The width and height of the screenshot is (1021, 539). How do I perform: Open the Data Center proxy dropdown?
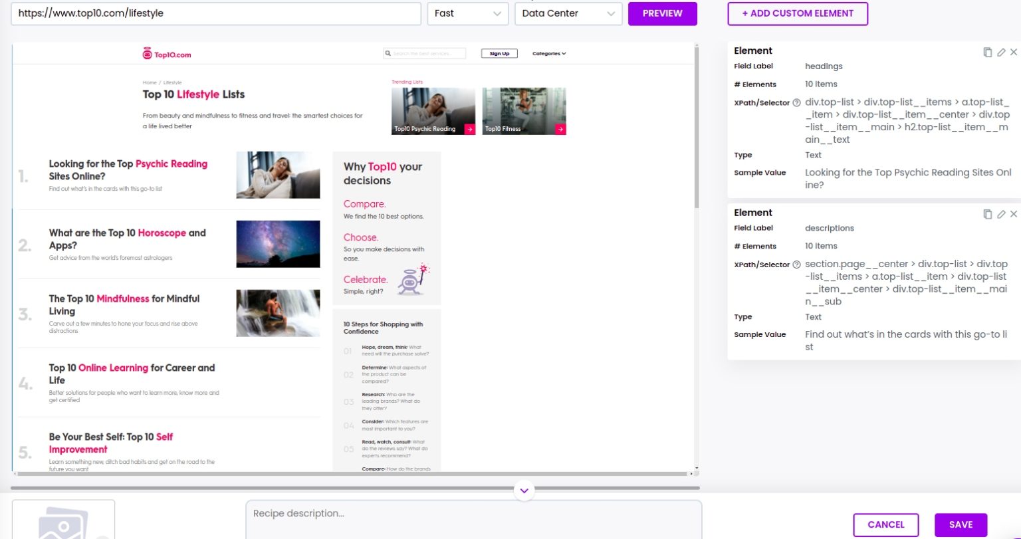click(568, 13)
